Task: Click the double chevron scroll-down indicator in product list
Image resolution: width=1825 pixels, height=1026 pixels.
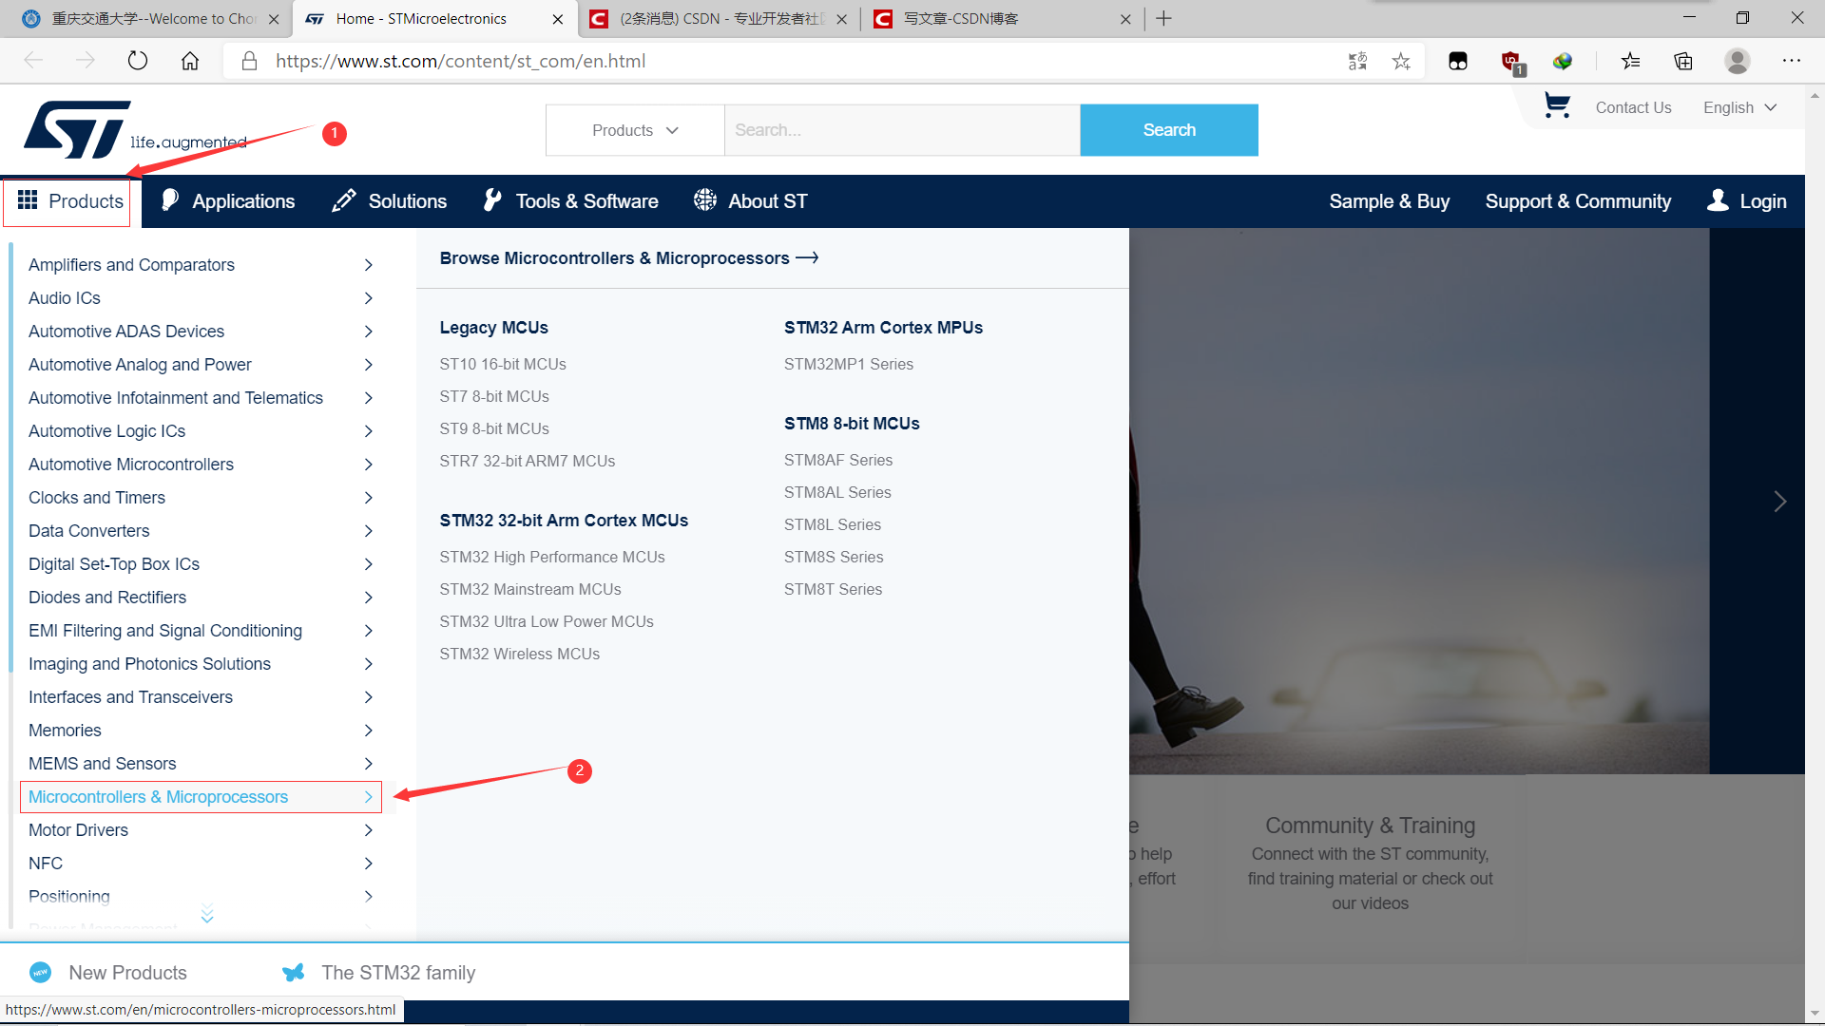Action: pos(207,913)
